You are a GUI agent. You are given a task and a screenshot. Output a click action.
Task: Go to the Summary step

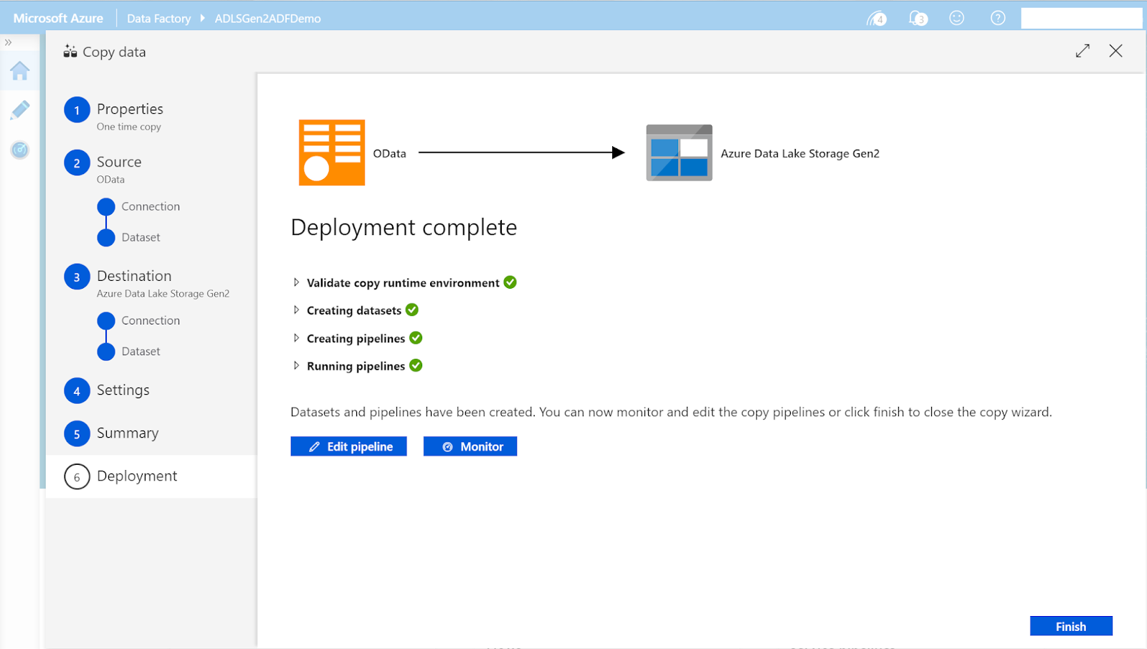click(x=128, y=433)
